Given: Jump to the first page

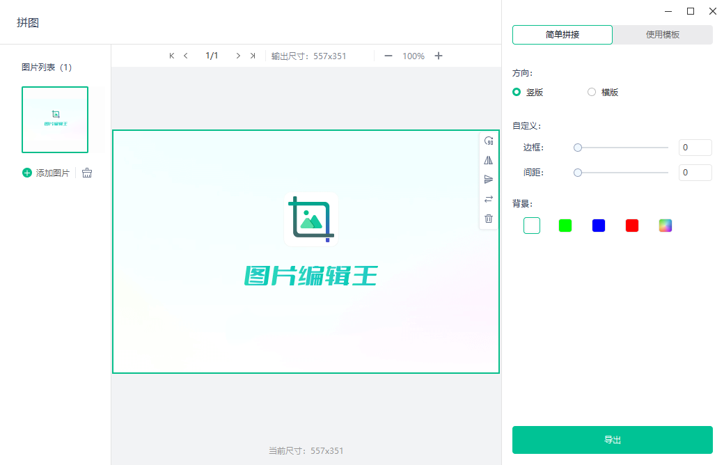Looking at the screenshot, I should 172,56.
